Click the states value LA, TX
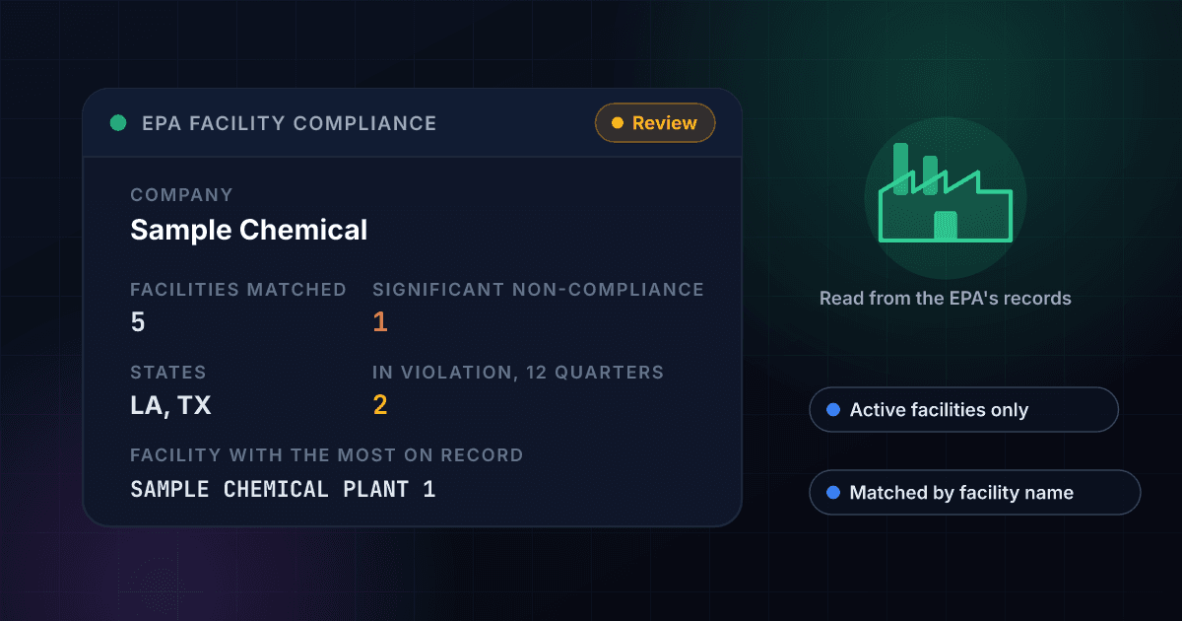1182x621 pixels. (x=170, y=405)
